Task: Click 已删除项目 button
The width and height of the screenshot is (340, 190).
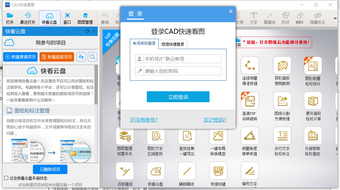Action: (x=50, y=169)
